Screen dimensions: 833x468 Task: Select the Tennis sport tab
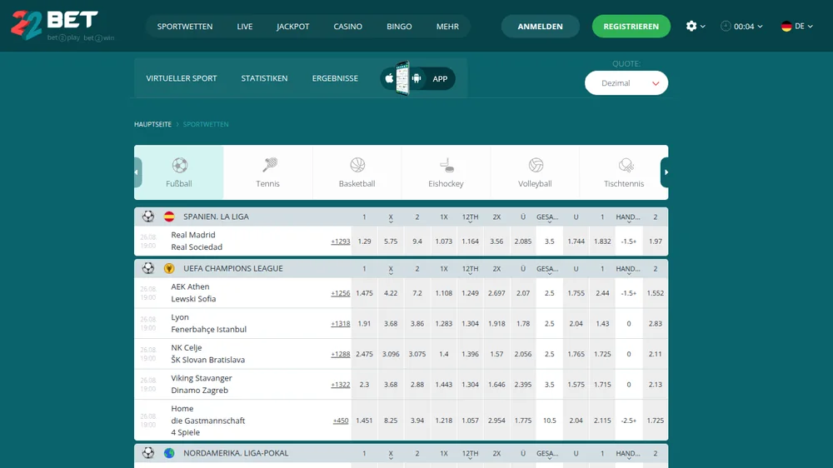[x=267, y=172]
